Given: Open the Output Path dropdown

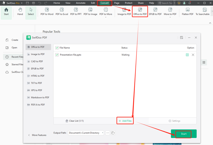Looking at the screenshot, I should click(x=86, y=133).
